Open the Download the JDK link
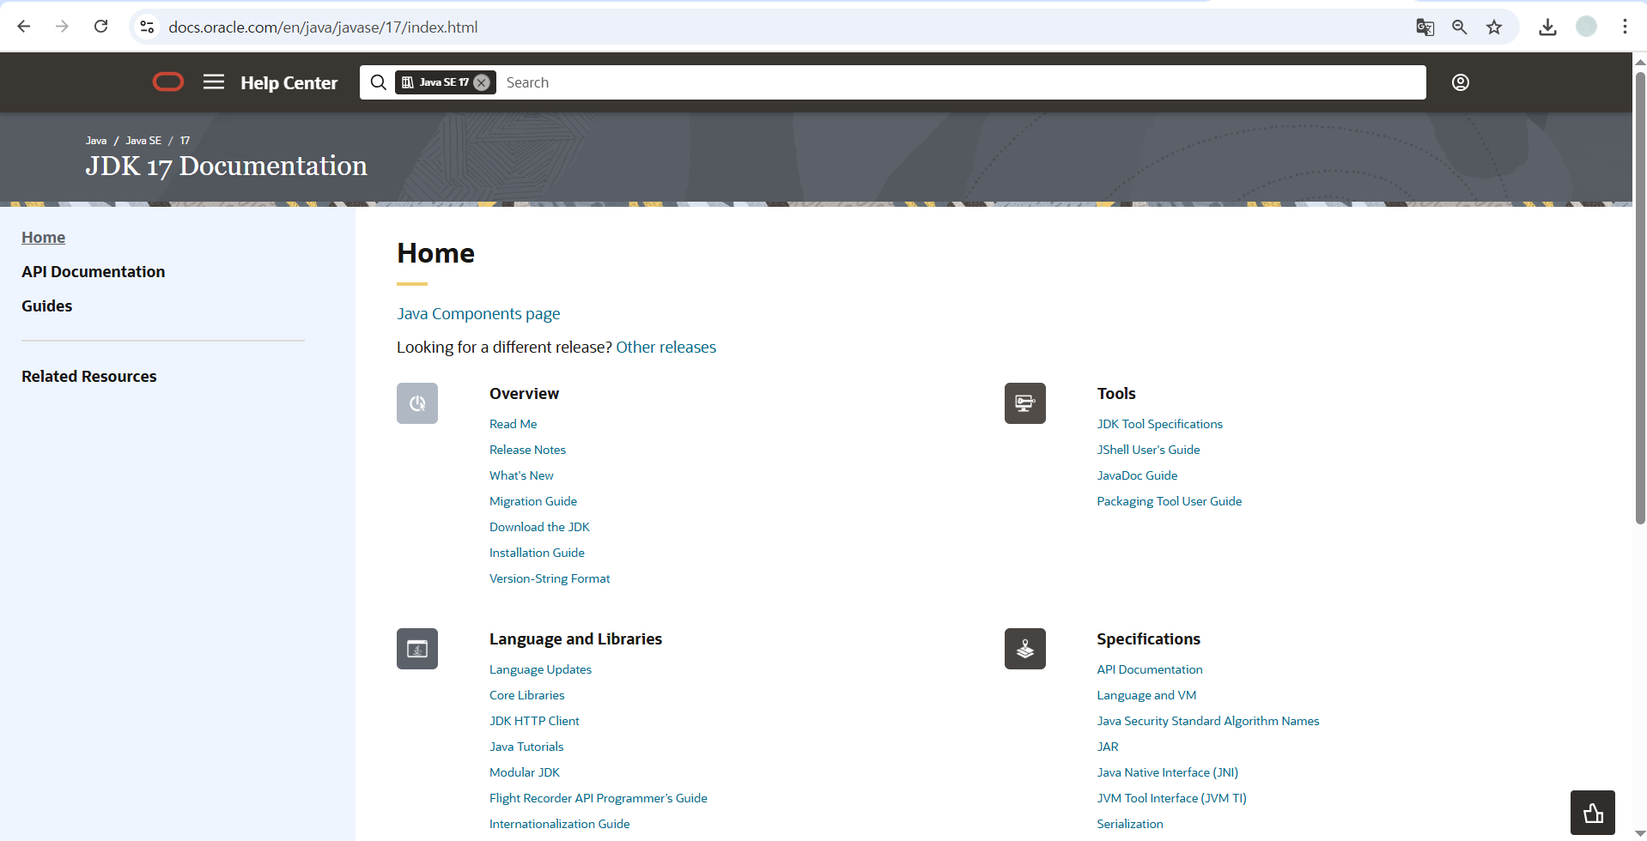This screenshot has height=841, width=1647. pos(539,527)
